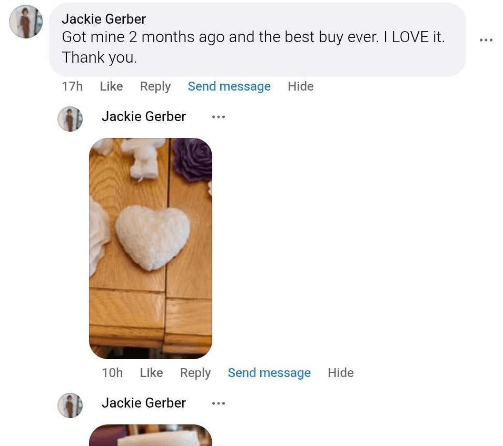Open the partially visible photo at bottom
Screen dimensions: 503x446
(x=151, y=435)
